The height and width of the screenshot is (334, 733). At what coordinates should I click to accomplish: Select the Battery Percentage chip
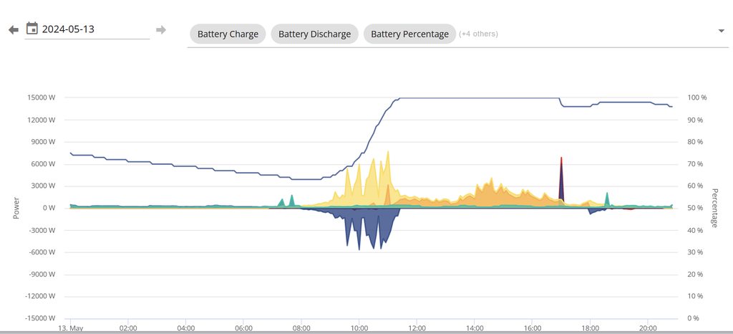click(409, 34)
